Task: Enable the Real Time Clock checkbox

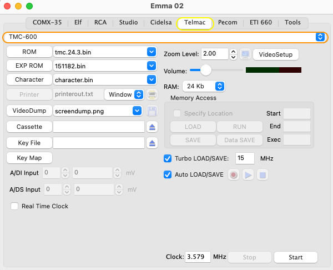Action: [x=14, y=206]
